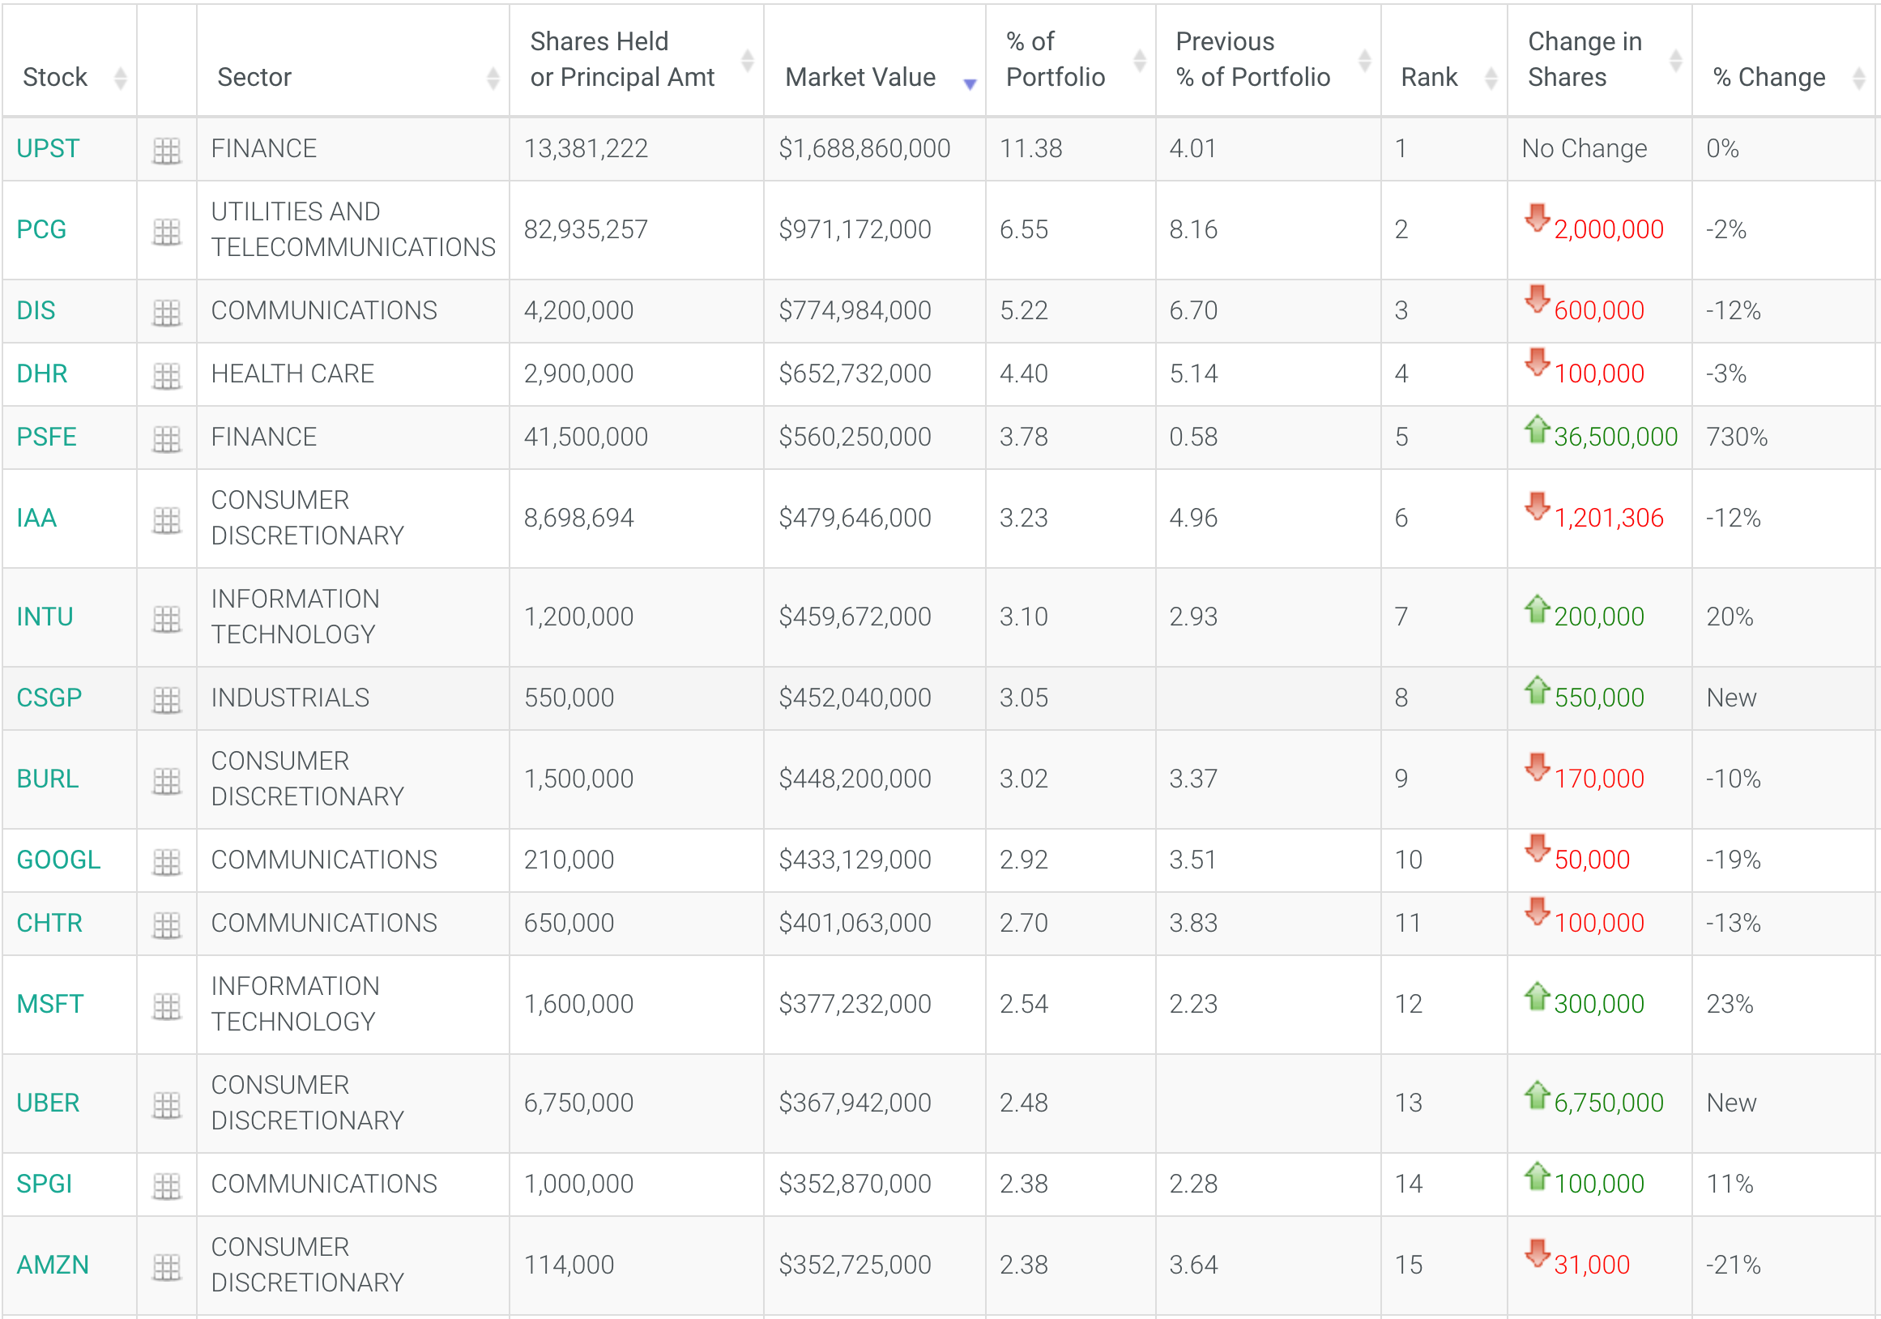Click the green up arrow beside 36,500,000
This screenshot has height=1319, width=1881.
[x=1537, y=429]
